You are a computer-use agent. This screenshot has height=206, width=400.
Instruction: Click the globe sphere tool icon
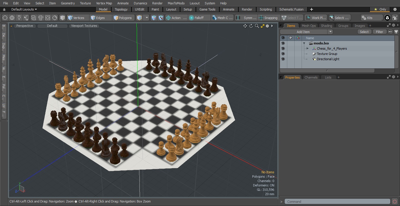12,18
